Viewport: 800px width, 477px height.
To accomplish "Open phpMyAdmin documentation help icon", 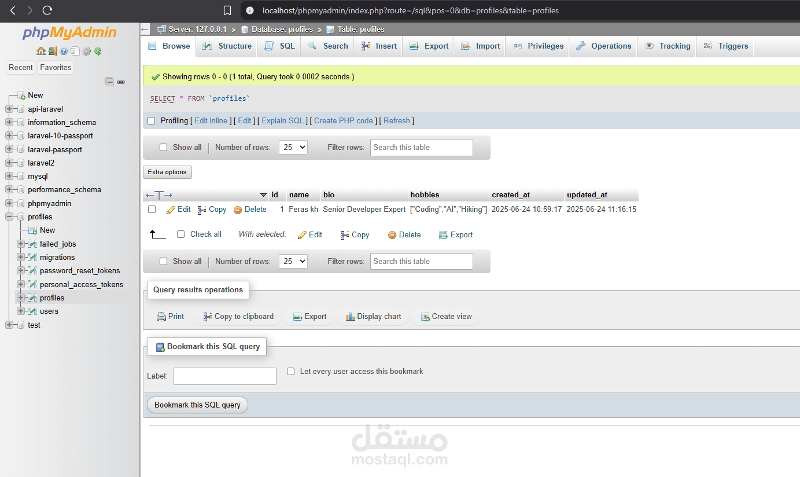I will coord(64,51).
